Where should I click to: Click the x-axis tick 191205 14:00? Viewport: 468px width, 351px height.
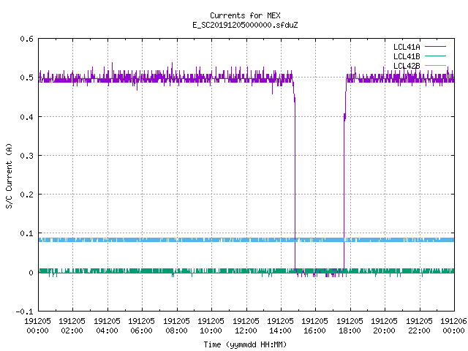tap(280, 325)
